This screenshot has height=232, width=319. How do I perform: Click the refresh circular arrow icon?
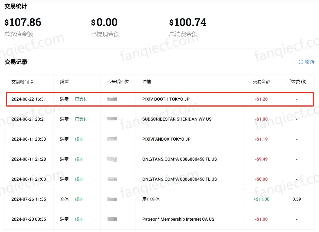301,62
